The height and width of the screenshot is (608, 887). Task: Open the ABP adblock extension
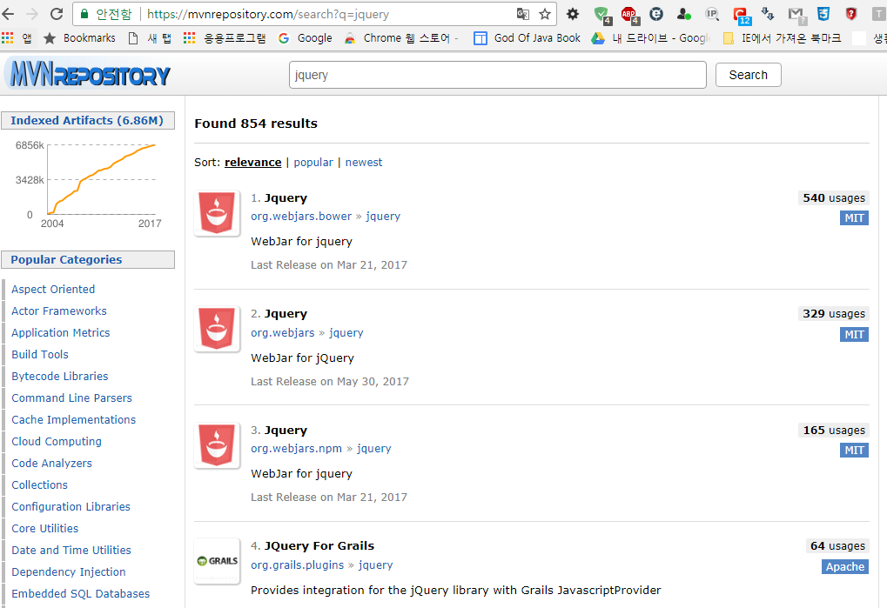pos(629,16)
